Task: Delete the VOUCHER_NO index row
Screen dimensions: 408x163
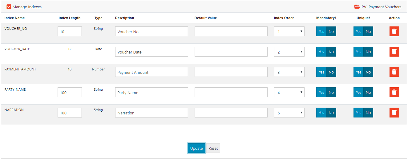Action: click(x=394, y=31)
